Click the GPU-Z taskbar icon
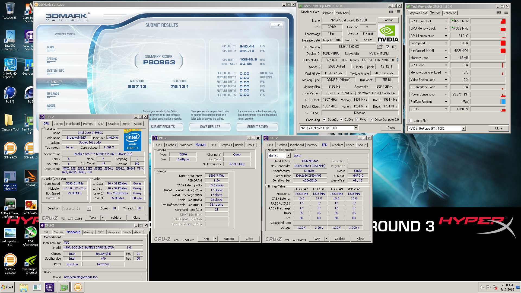Image resolution: width=521 pixels, height=293 pixels. [x=64, y=287]
